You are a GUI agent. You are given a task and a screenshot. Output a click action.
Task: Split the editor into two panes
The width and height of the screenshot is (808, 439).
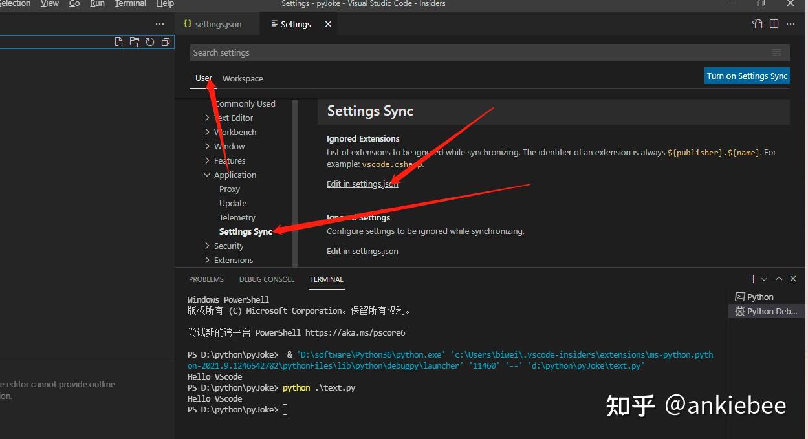point(774,23)
